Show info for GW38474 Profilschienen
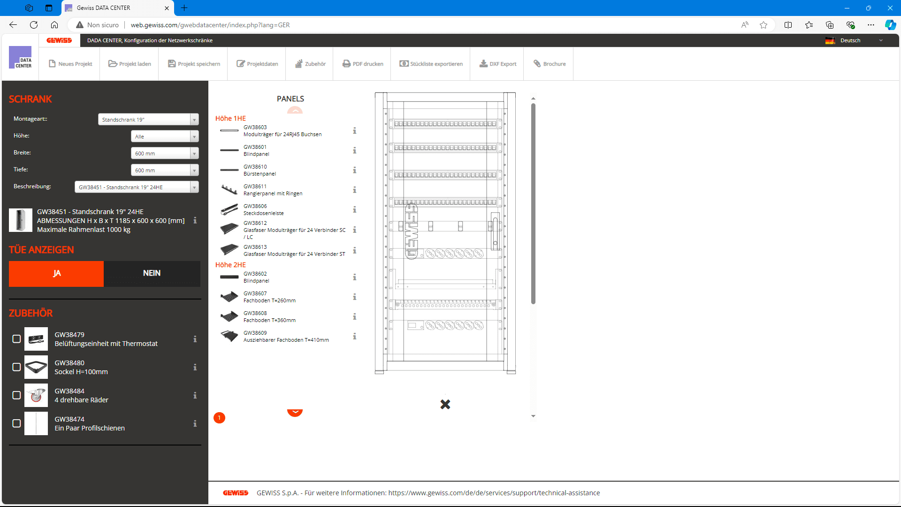Image resolution: width=901 pixels, height=507 pixels. pyautogui.click(x=195, y=423)
